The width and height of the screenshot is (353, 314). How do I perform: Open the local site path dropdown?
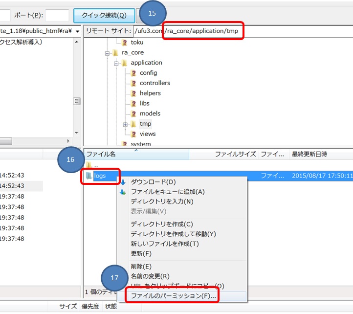coord(78,31)
